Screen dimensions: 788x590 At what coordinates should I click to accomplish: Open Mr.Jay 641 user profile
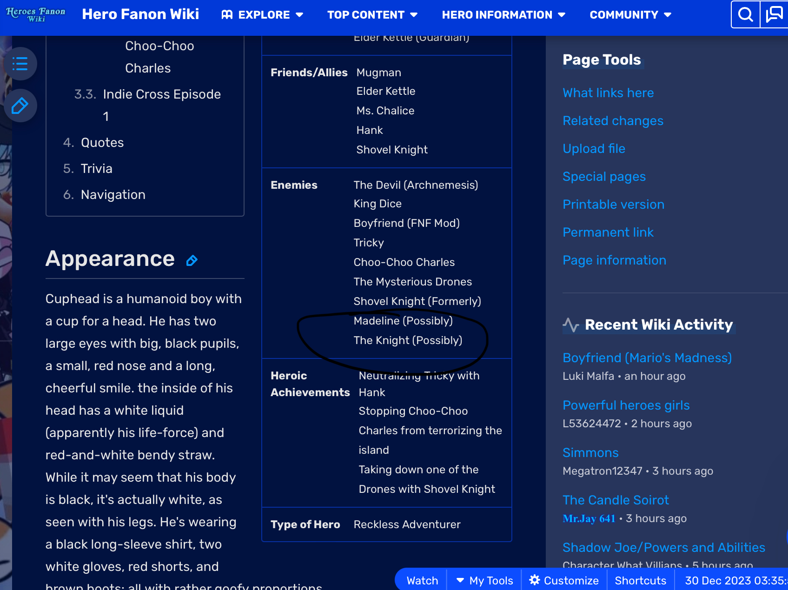point(589,518)
